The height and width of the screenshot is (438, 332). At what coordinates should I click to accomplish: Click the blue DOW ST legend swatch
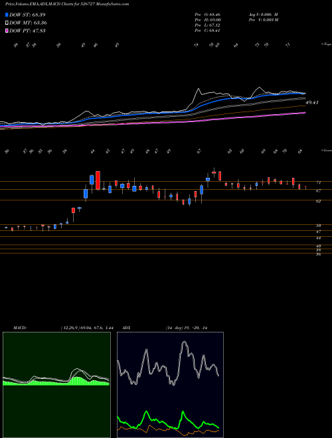coord(7,15)
